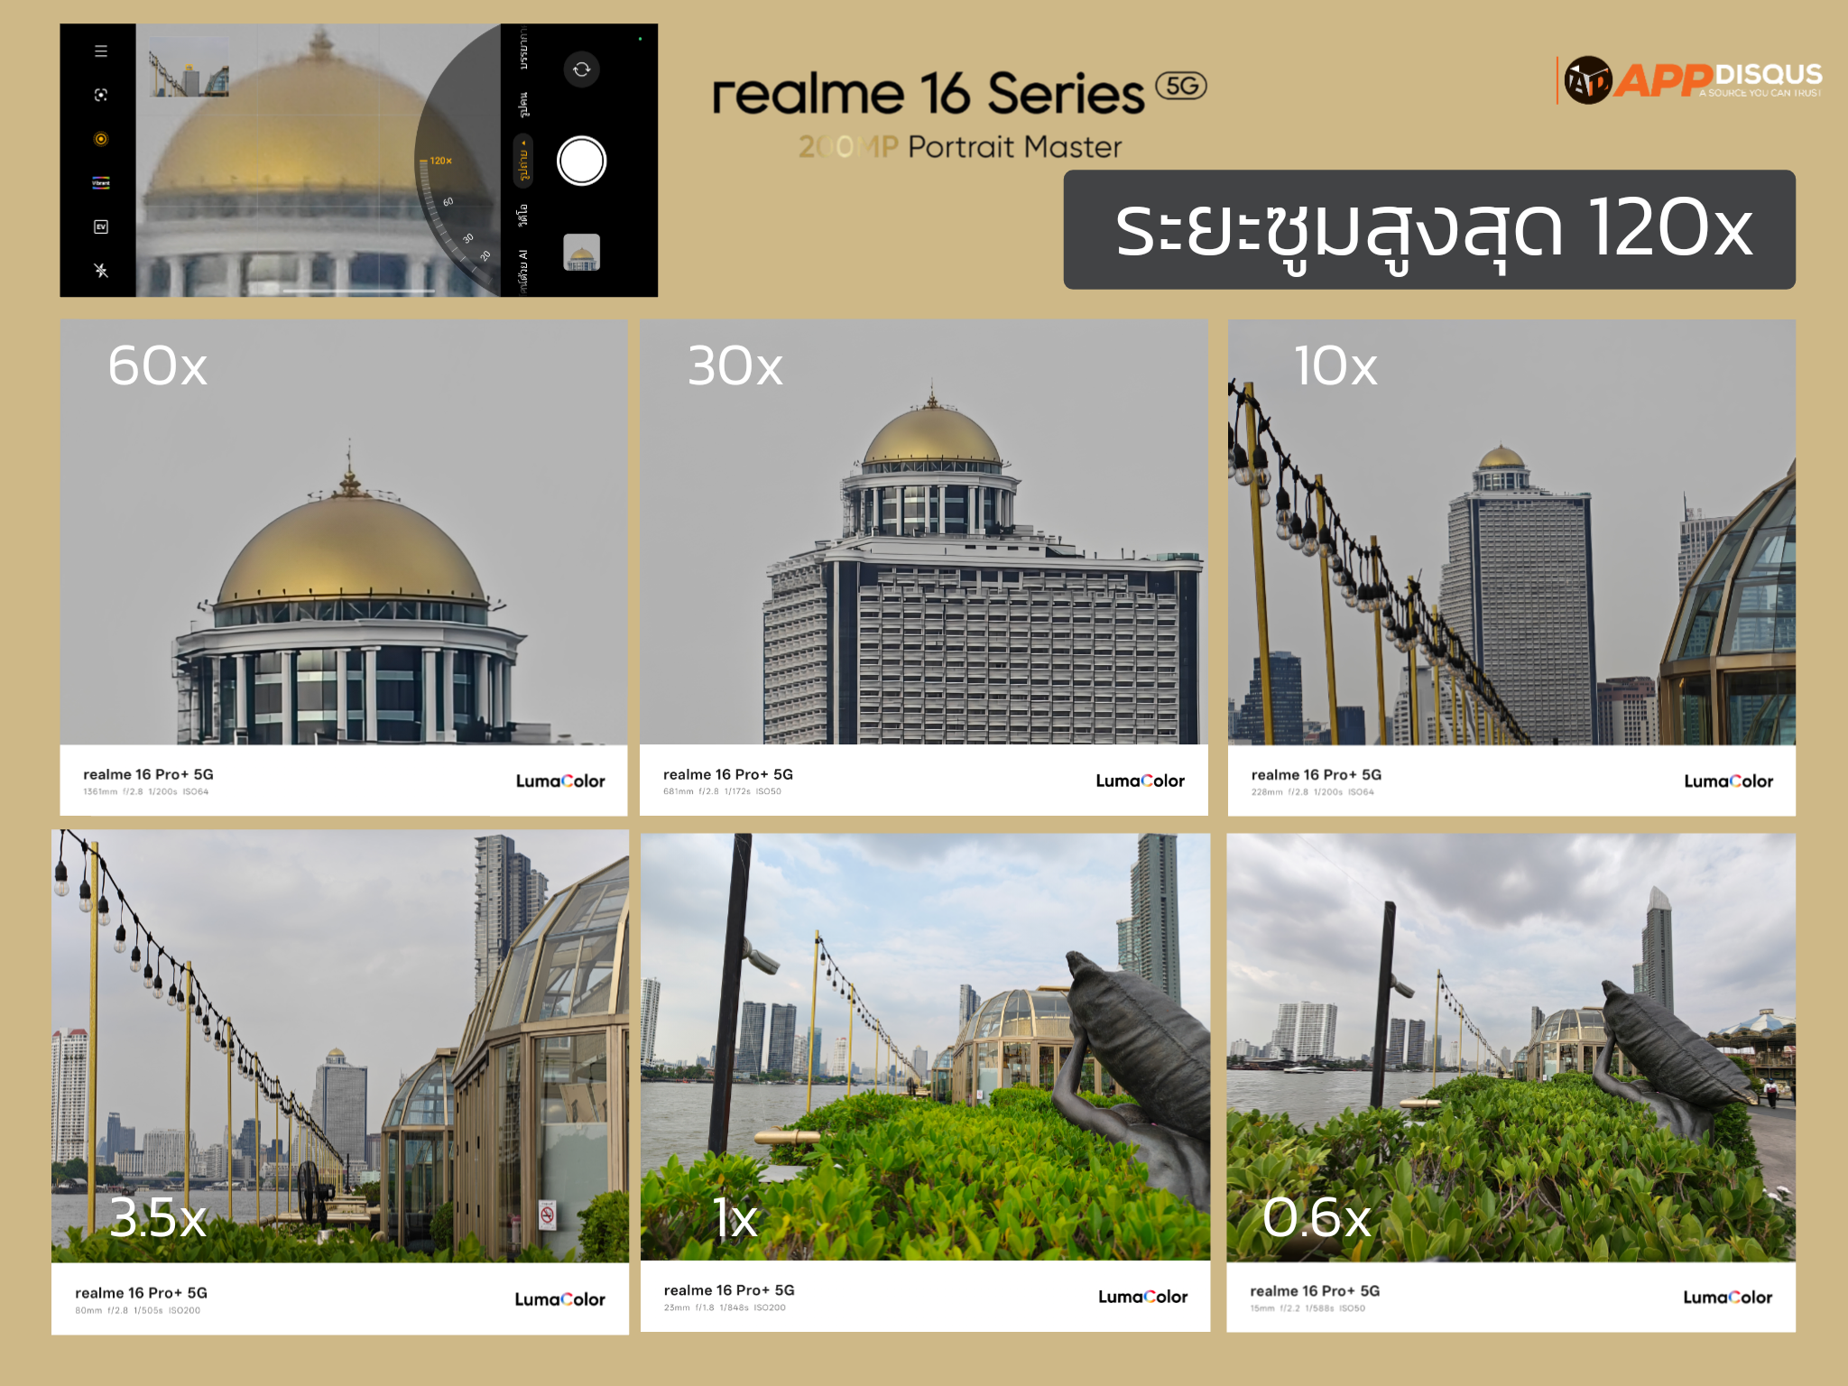Open the 0.6x ultrawide sample photo
The image size is (1848, 1386).
(1511, 1047)
